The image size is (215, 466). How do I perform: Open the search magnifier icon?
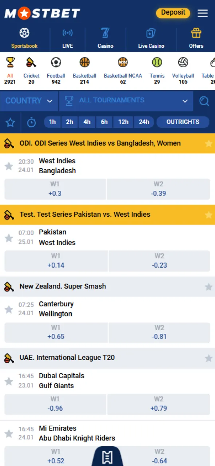click(x=204, y=101)
